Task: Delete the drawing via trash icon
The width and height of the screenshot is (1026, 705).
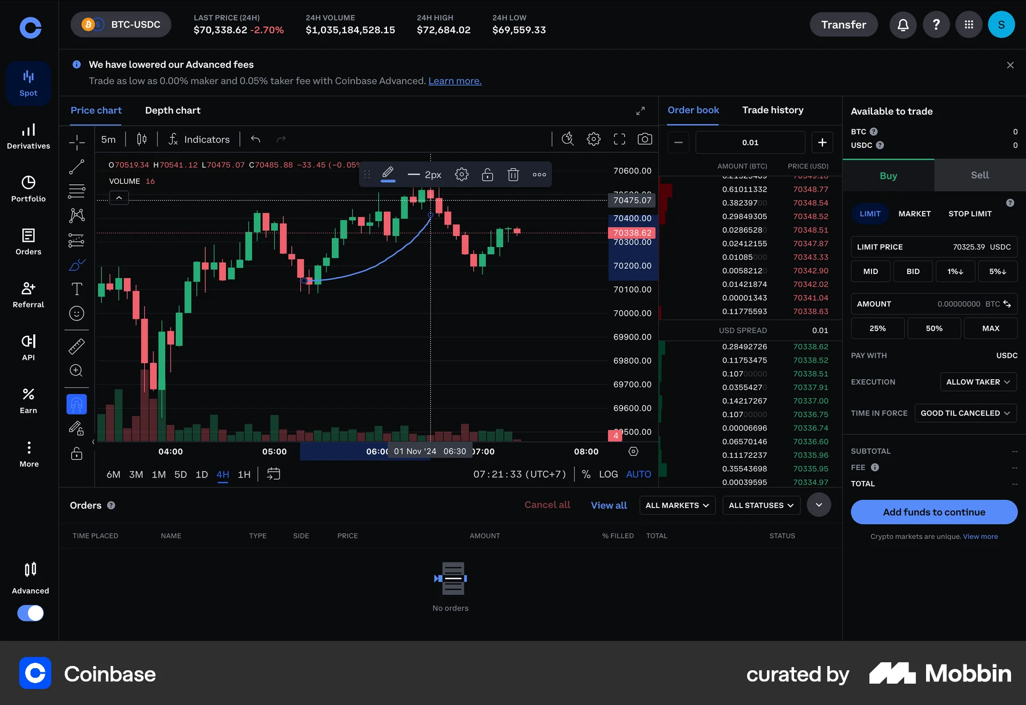Action: tap(513, 174)
